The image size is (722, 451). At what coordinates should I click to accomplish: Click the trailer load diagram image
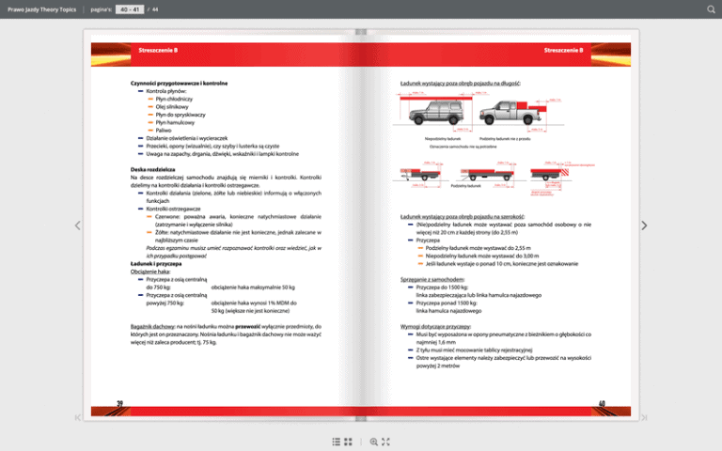481,175
